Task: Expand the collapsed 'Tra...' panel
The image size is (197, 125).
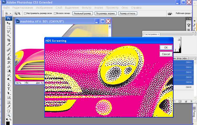Action: [194, 27]
